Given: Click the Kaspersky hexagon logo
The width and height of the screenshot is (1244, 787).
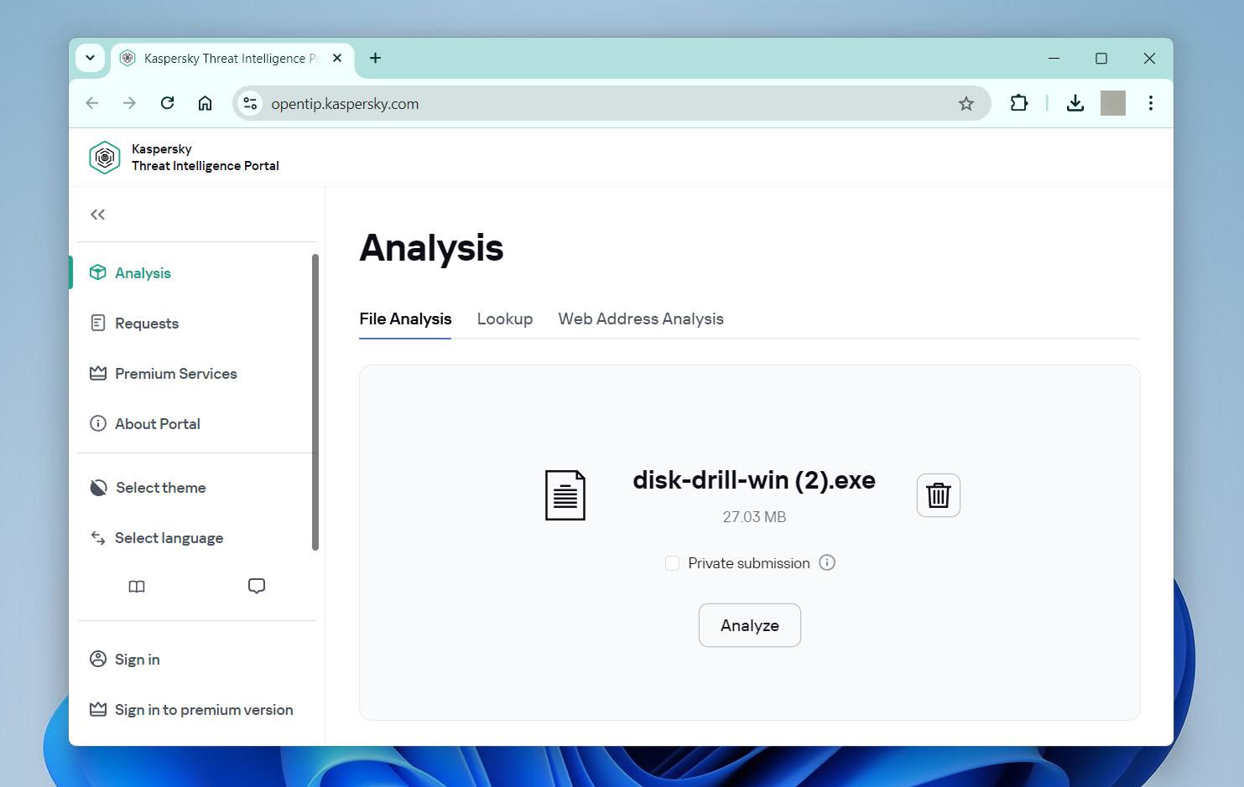Looking at the screenshot, I should pyautogui.click(x=105, y=158).
